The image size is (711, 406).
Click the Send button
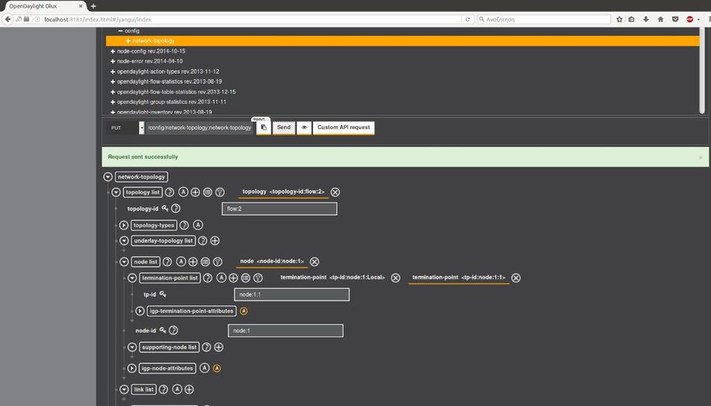pyautogui.click(x=284, y=127)
